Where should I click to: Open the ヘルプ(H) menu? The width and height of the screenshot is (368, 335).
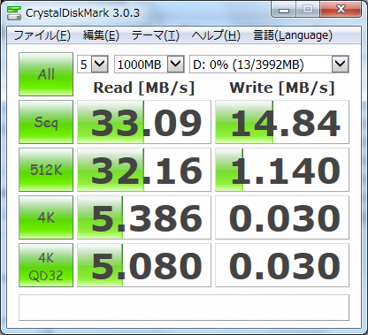[216, 35]
